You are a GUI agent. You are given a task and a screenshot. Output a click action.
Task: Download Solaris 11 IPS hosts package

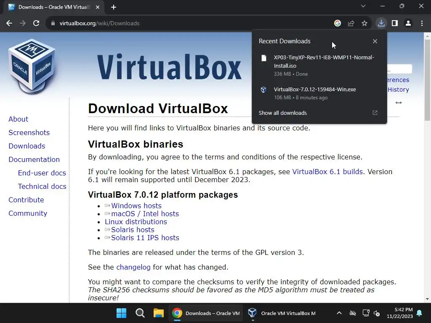coord(145,238)
